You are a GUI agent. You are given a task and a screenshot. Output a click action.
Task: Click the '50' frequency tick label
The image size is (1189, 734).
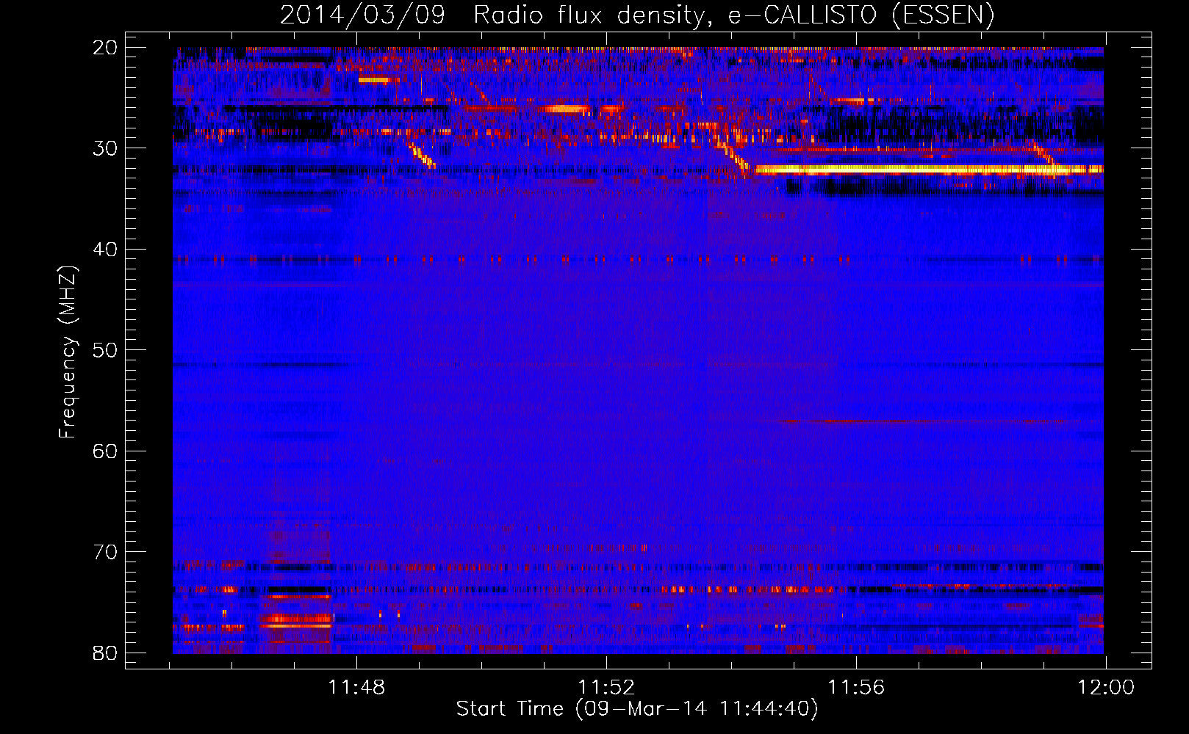[x=106, y=350]
